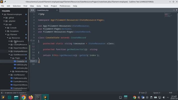Collapse the Resources folder
The height and width of the screenshot is (100, 178).
tap(8, 38)
